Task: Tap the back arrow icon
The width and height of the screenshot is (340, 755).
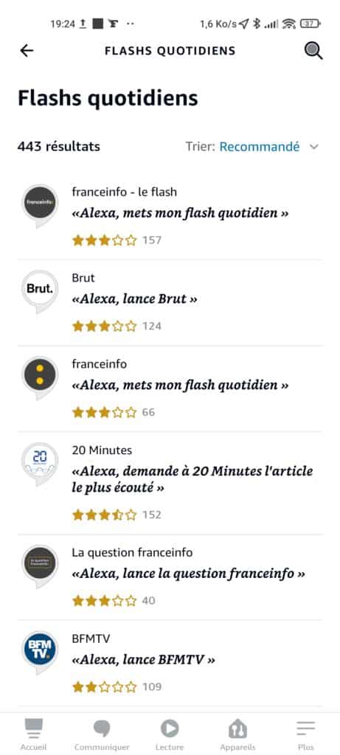Action: tap(27, 51)
